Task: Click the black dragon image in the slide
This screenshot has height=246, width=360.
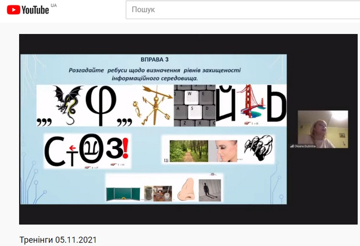Action: (67, 104)
